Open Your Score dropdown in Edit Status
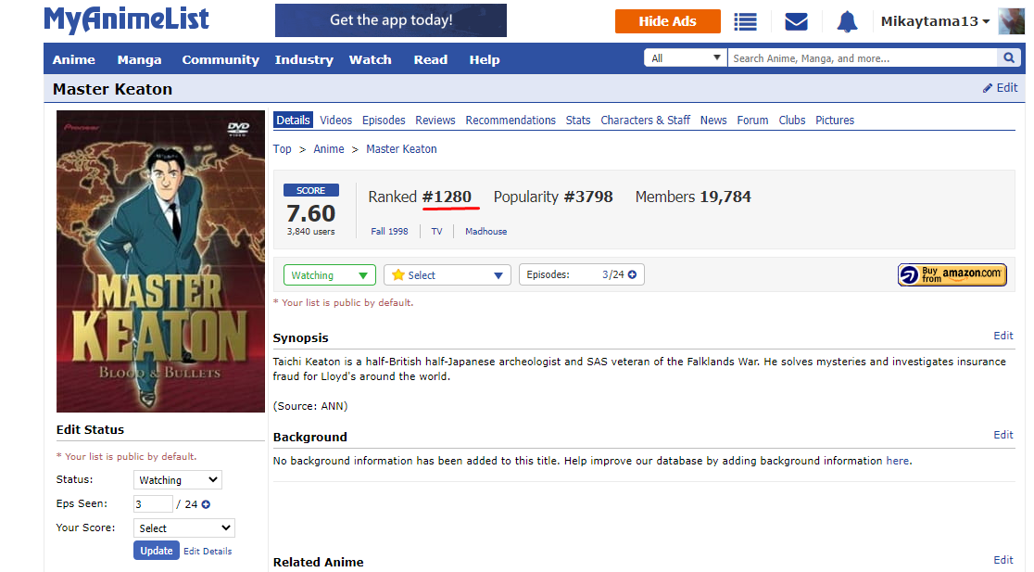This screenshot has height=572, width=1034. coord(183,528)
